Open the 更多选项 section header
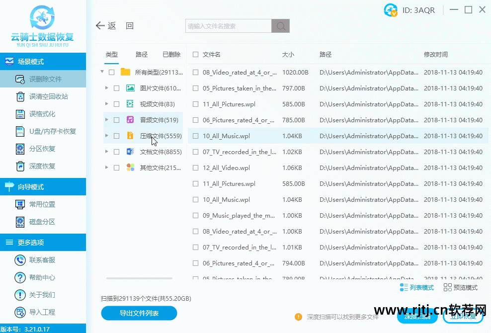 (43, 242)
